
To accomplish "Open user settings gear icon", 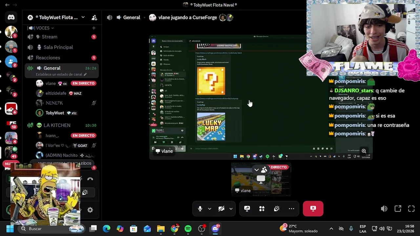I will 90,210.
